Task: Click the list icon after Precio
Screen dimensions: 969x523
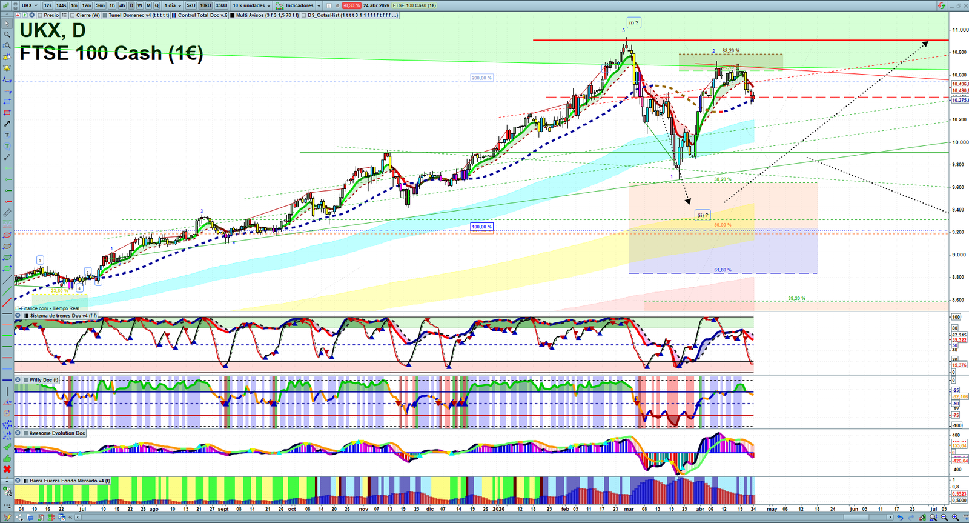Action: click(x=65, y=15)
